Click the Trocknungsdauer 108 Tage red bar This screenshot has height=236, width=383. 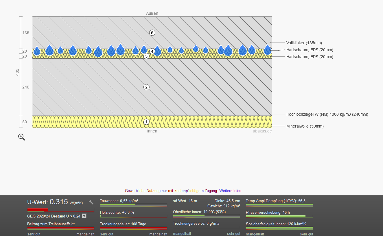pos(134,228)
